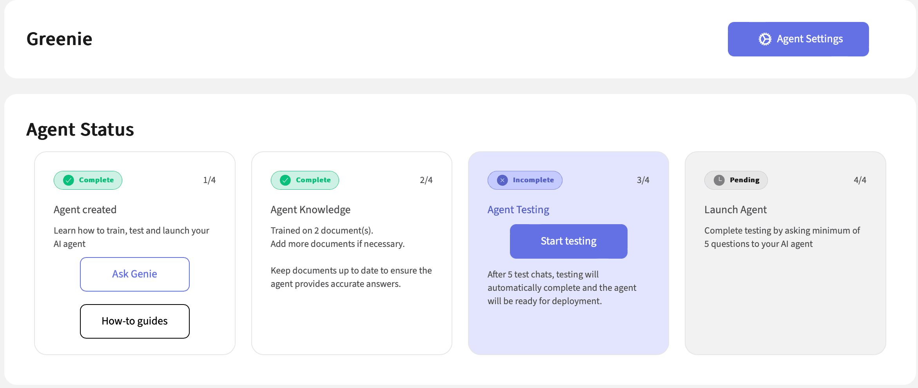Click the 4/4 step counter

(x=860, y=180)
